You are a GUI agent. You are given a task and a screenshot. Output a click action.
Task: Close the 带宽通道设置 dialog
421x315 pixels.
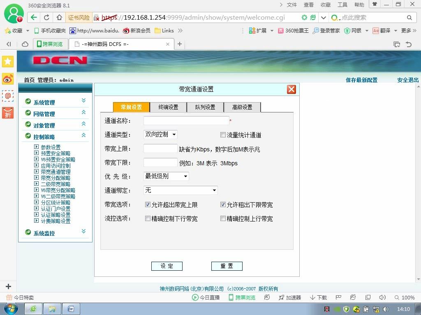291,89
